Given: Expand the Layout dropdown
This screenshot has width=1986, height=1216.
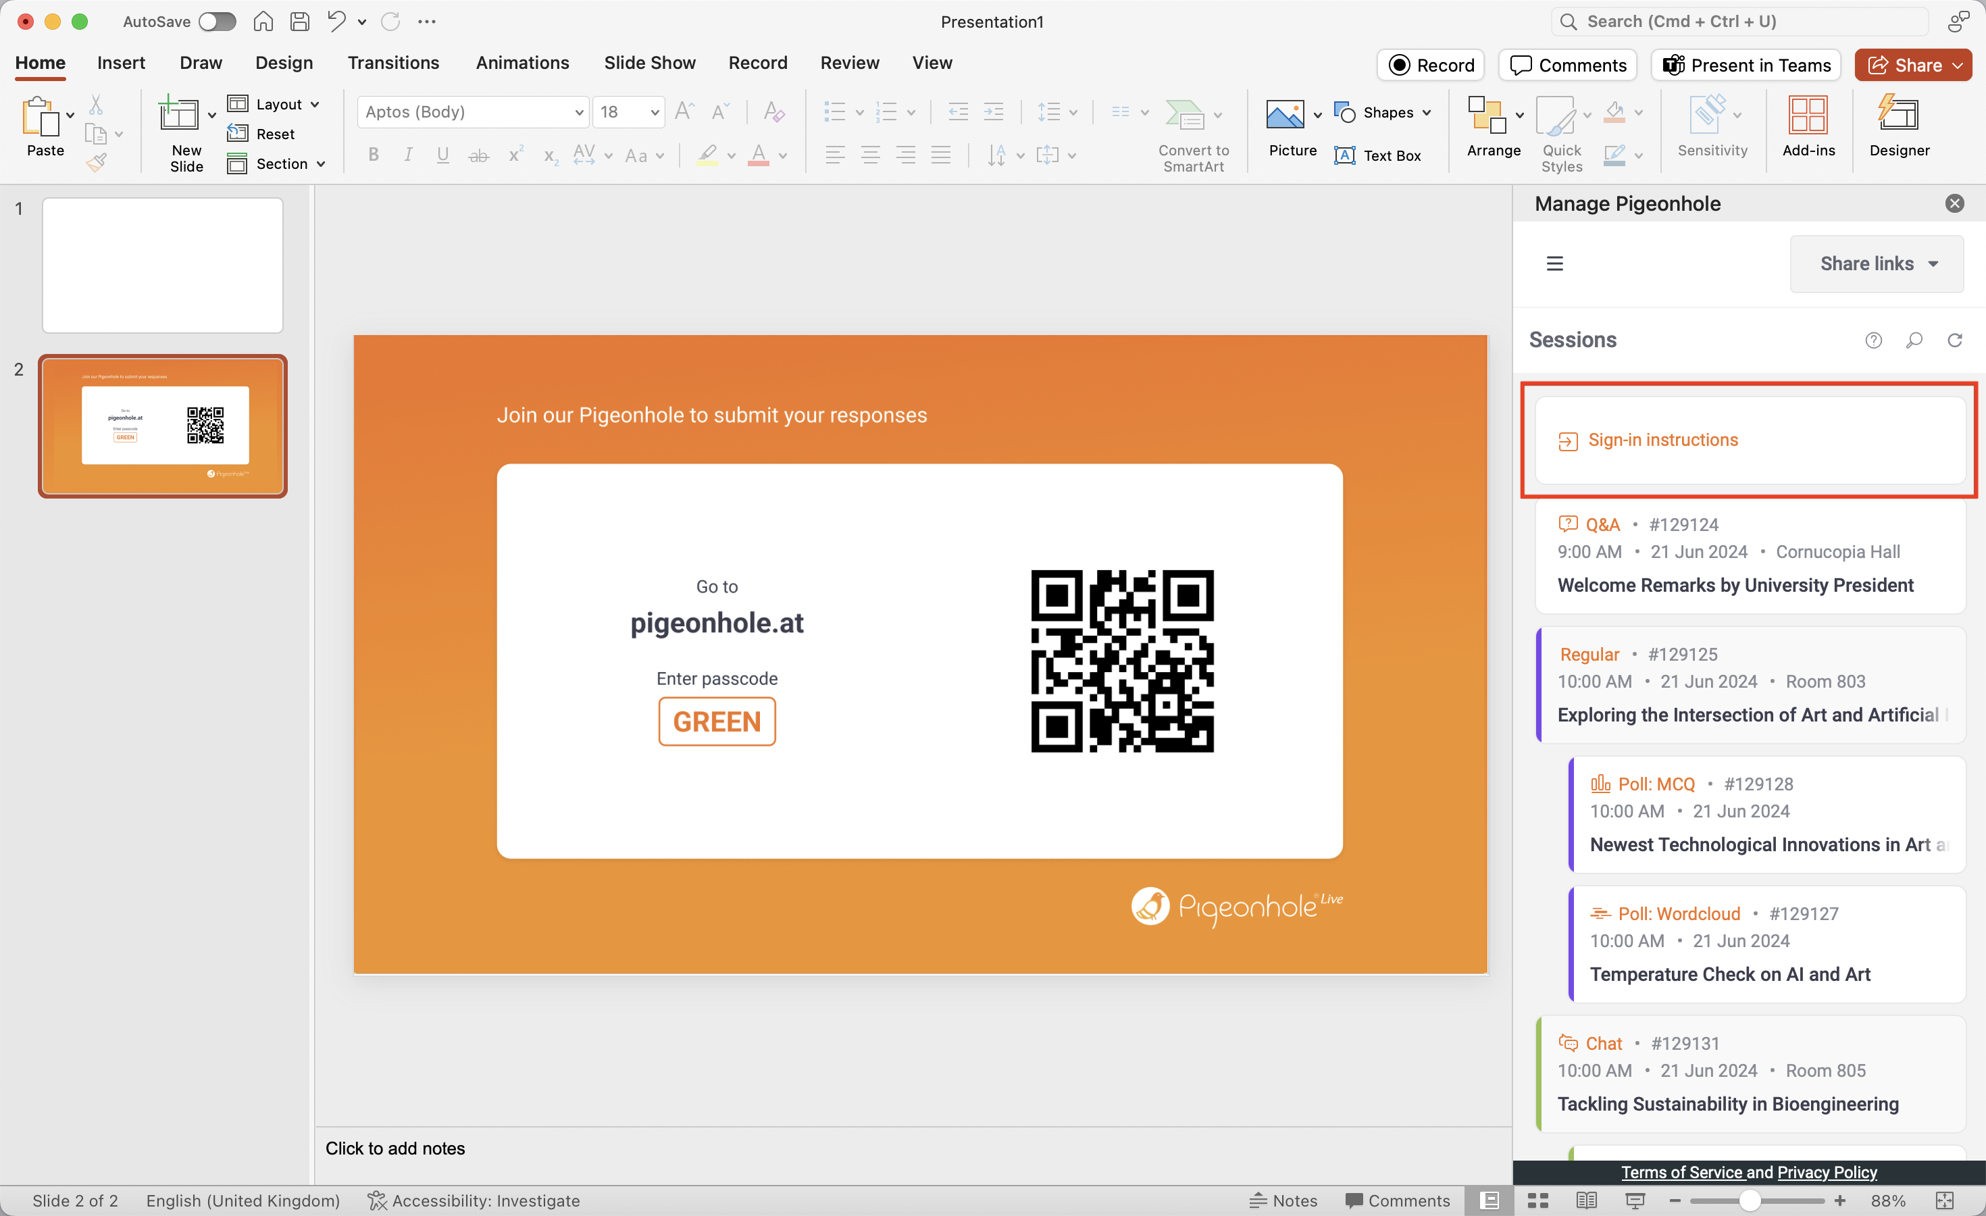Looking at the screenshot, I should click(315, 104).
